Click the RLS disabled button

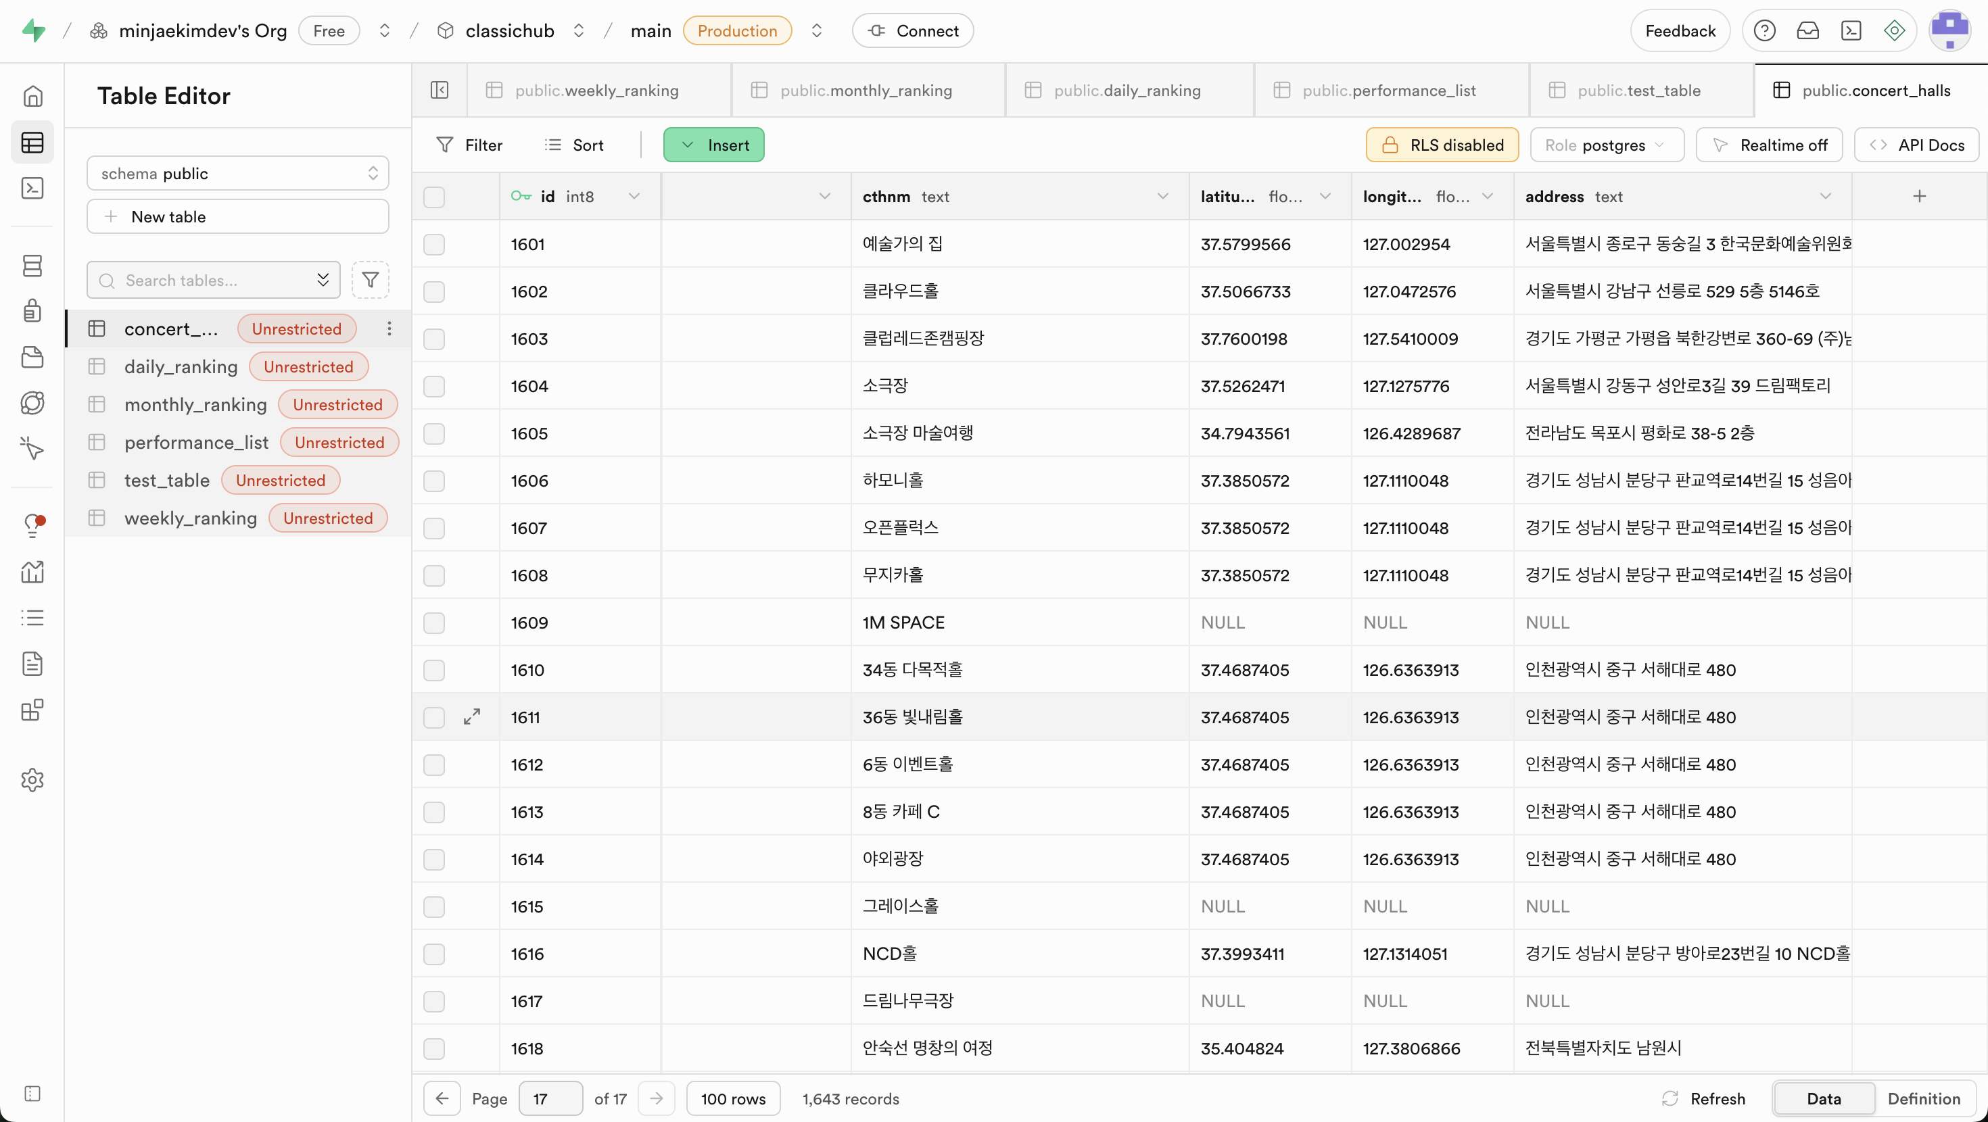point(1442,145)
